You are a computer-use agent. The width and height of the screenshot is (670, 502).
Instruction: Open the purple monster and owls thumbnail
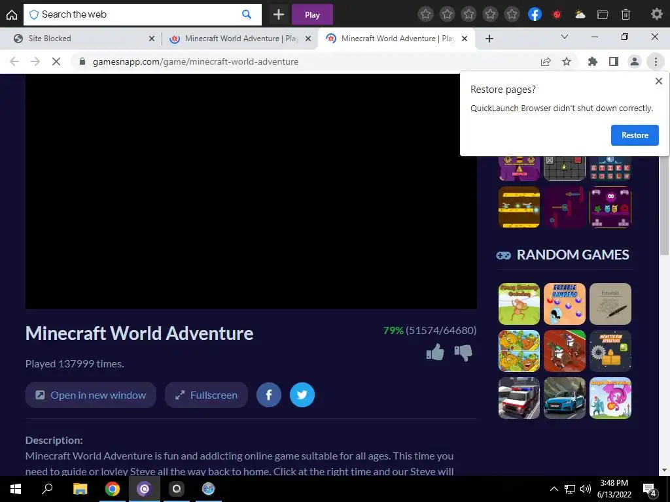(x=610, y=207)
